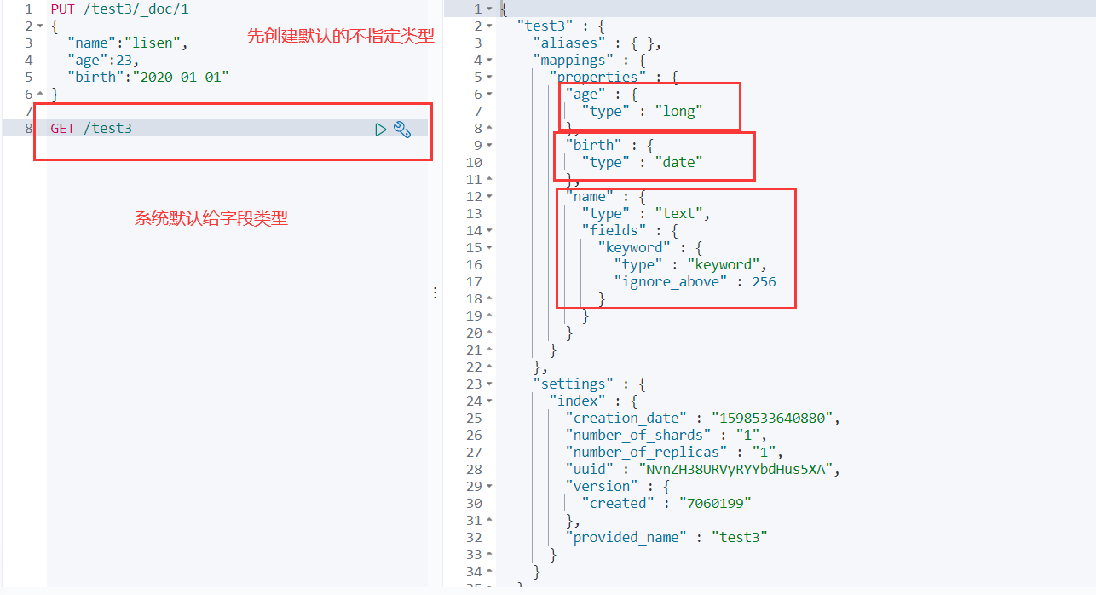
Task: Select the GET /test3 request line
Action: (91, 129)
